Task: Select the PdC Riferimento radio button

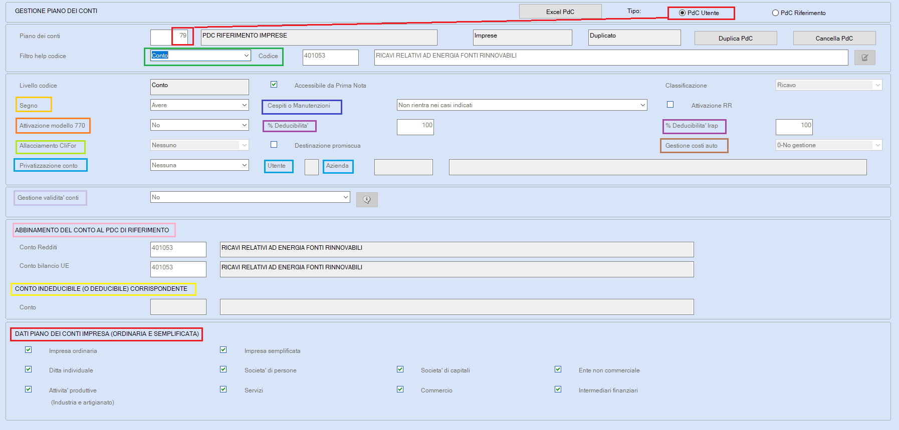Action: click(x=775, y=13)
